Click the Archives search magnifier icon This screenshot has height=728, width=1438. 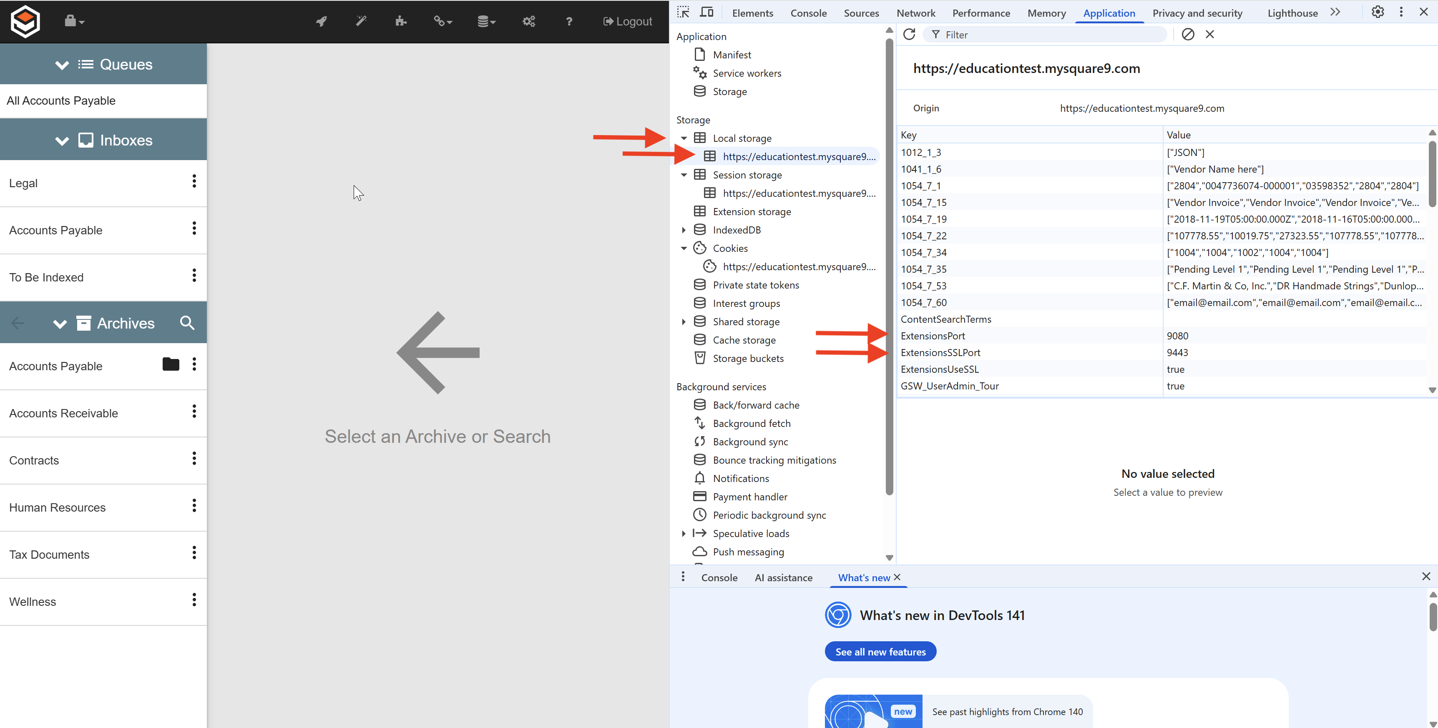tap(187, 323)
